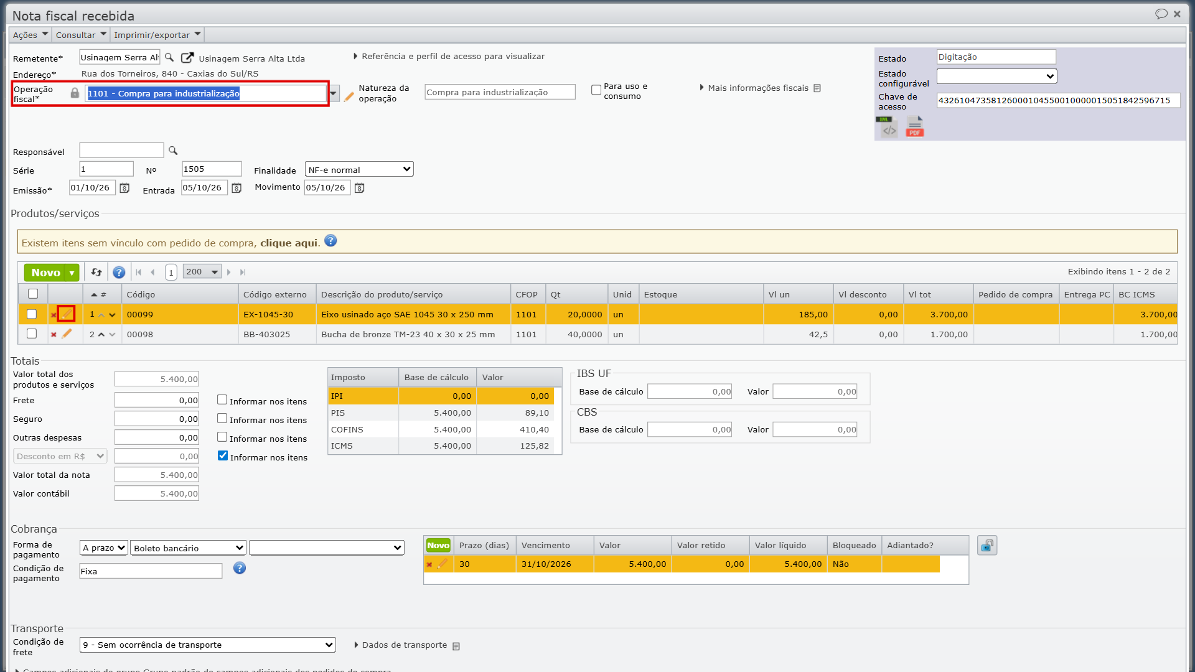This screenshot has height=672, width=1195.
Task: Select checkbox for item 00099 row
Action: [x=32, y=314]
